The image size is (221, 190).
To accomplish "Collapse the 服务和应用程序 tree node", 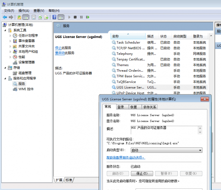I will click(x=5, y=79).
